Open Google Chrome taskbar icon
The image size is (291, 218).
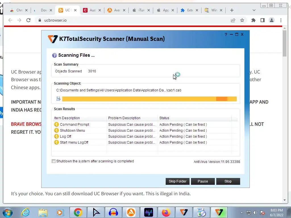pos(78,212)
